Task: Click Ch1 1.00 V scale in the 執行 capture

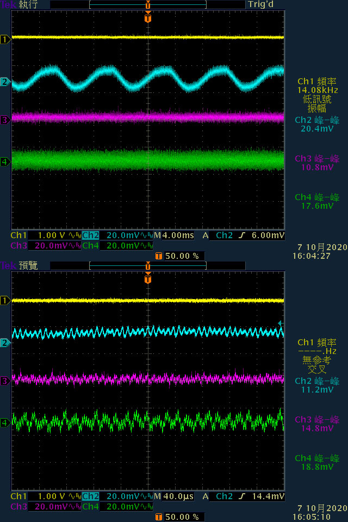Action: click(x=46, y=235)
